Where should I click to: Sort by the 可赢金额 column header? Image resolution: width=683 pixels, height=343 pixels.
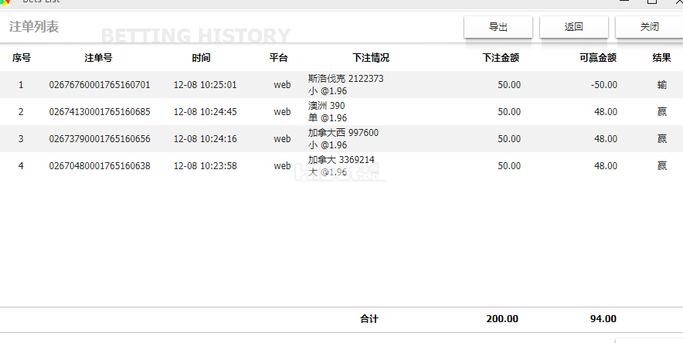click(x=597, y=58)
